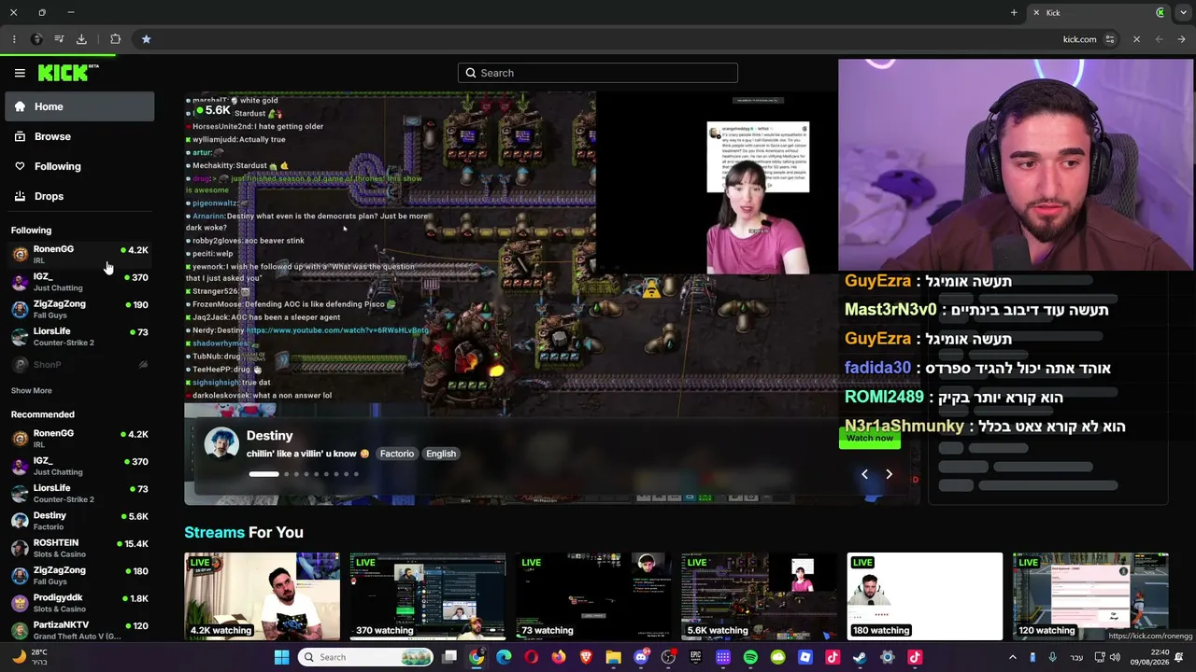Switch to the Kick browser tab
1196x672 pixels.
[x=1098, y=12]
